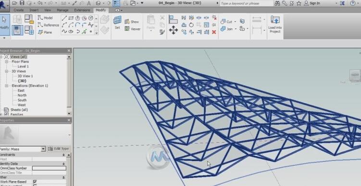The height and width of the screenshot is (186, 361).
Task: Select the straight Line draw tool
Action: (64, 18)
